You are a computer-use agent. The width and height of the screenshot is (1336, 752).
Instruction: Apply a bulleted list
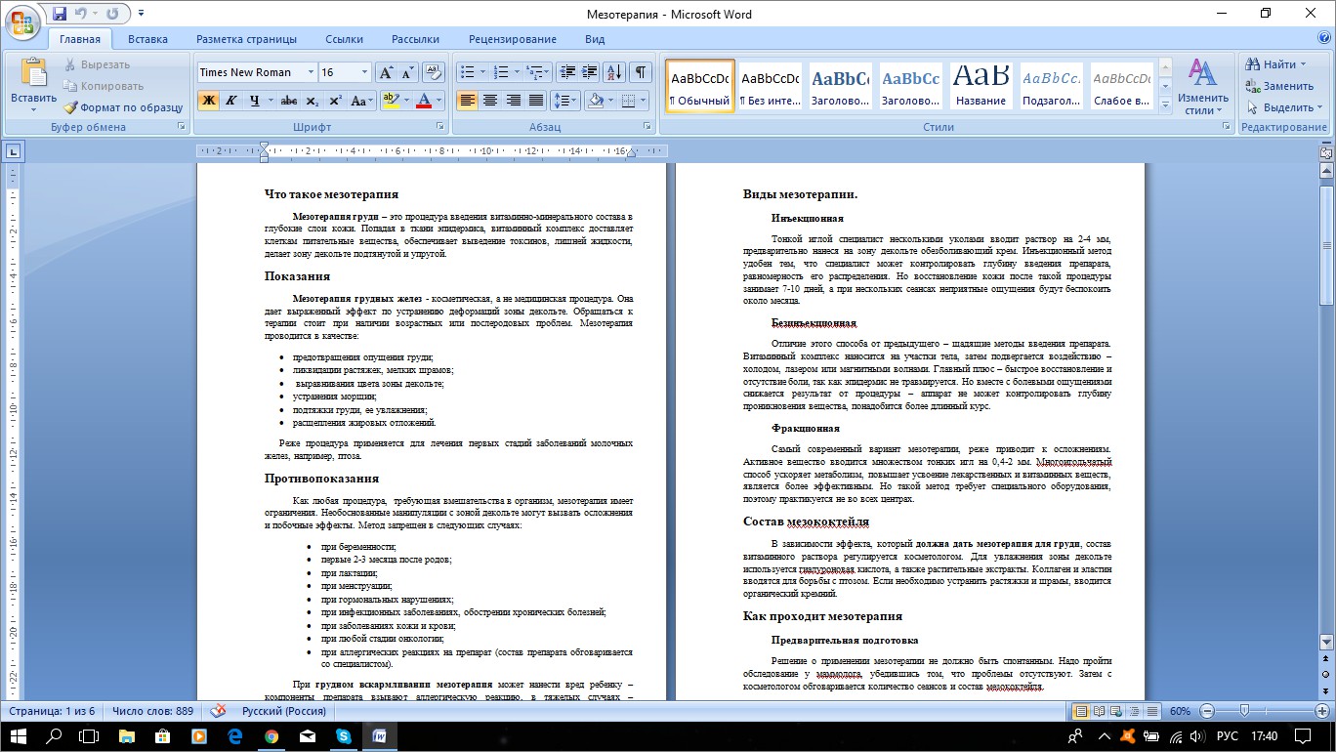467,72
